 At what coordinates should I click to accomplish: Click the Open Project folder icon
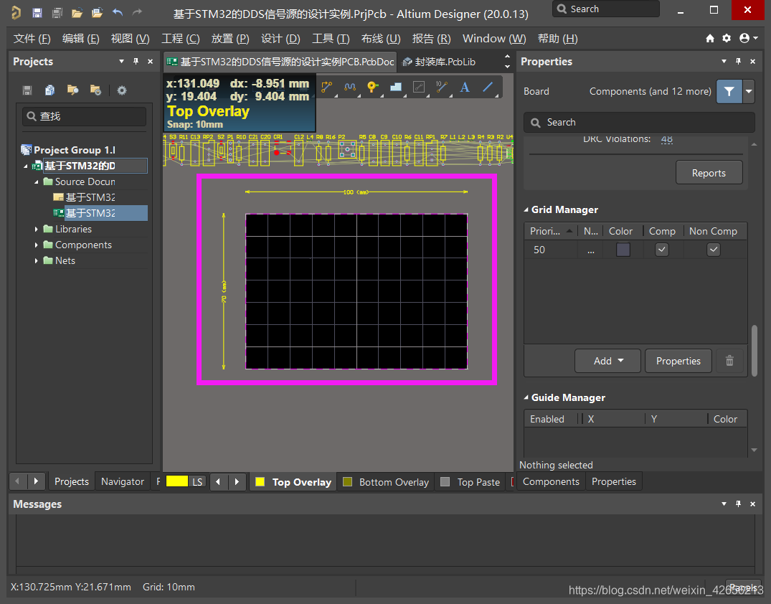97,13
